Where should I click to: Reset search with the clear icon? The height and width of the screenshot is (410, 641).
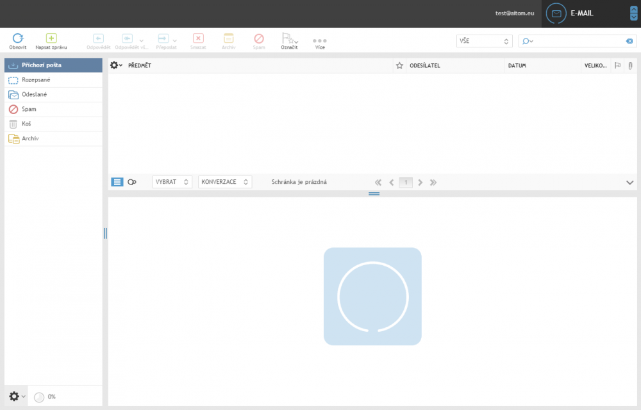[629, 41]
